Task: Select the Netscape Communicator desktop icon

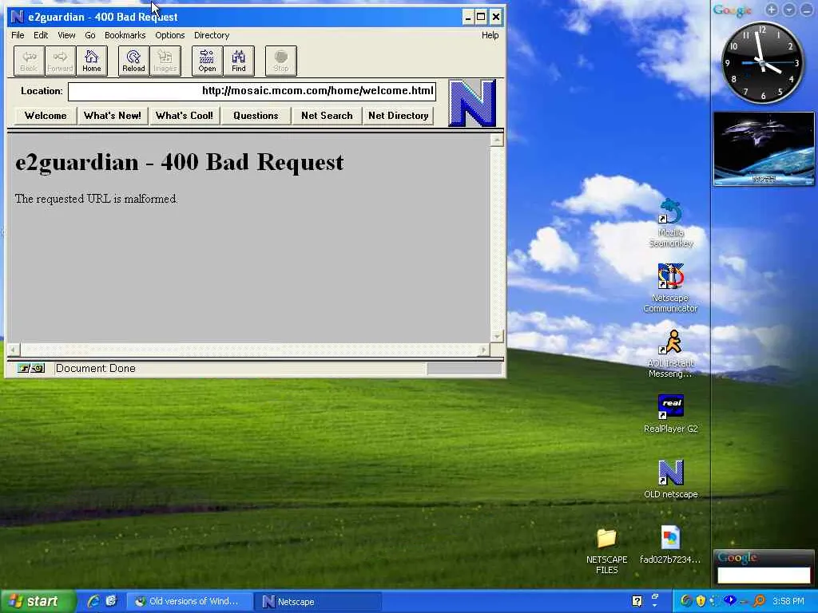Action: point(670,287)
